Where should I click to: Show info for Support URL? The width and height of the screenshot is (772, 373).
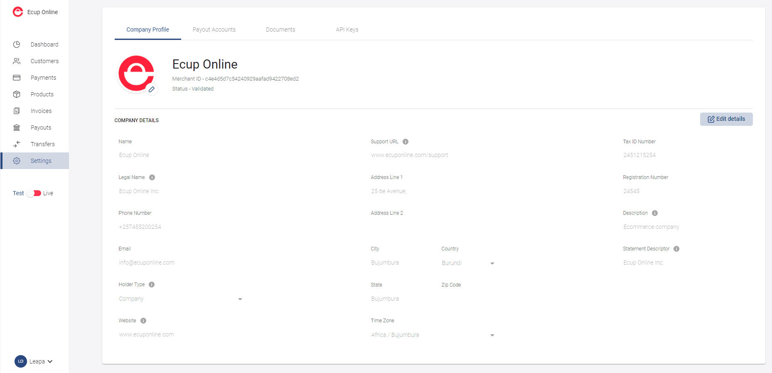click(x=406, y=142)
